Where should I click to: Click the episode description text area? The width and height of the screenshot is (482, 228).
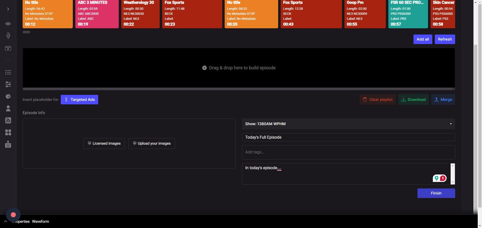(346, 174)
